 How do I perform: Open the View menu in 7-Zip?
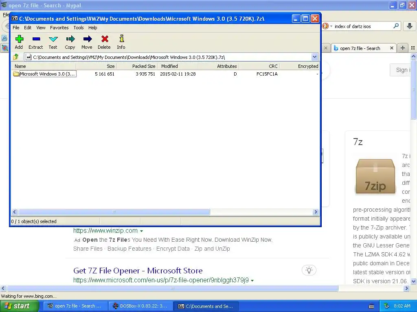(x=41, y=28)
